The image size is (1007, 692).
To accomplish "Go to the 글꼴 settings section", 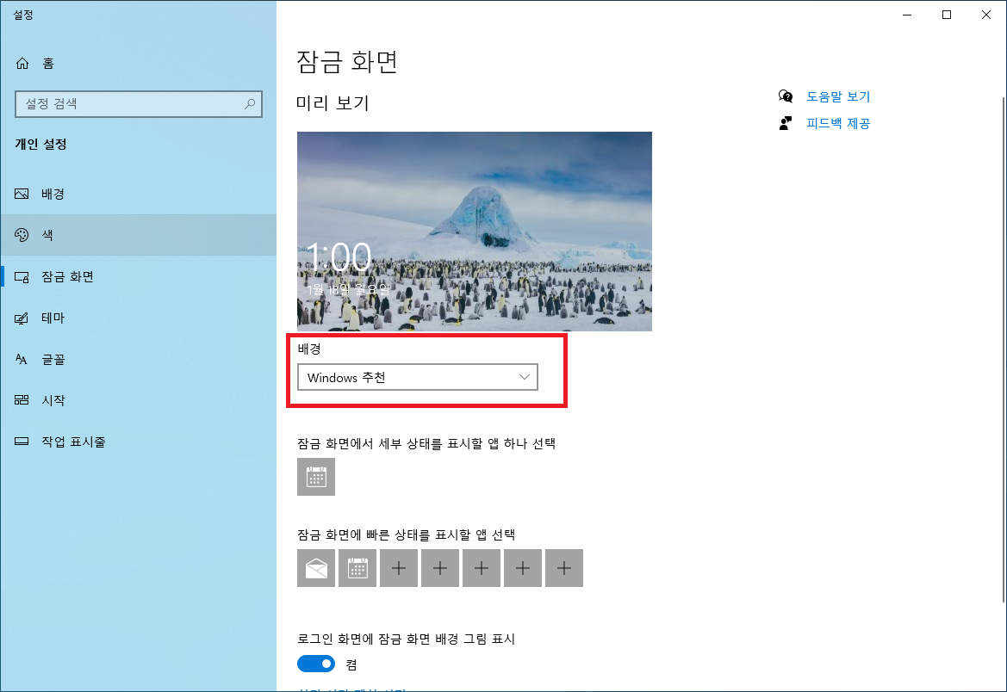I will click(139, 360).
